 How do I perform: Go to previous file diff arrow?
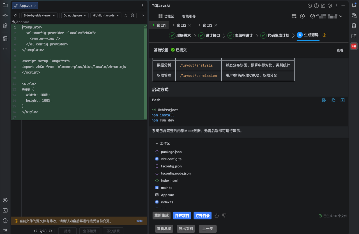click(x=36, y=231)
